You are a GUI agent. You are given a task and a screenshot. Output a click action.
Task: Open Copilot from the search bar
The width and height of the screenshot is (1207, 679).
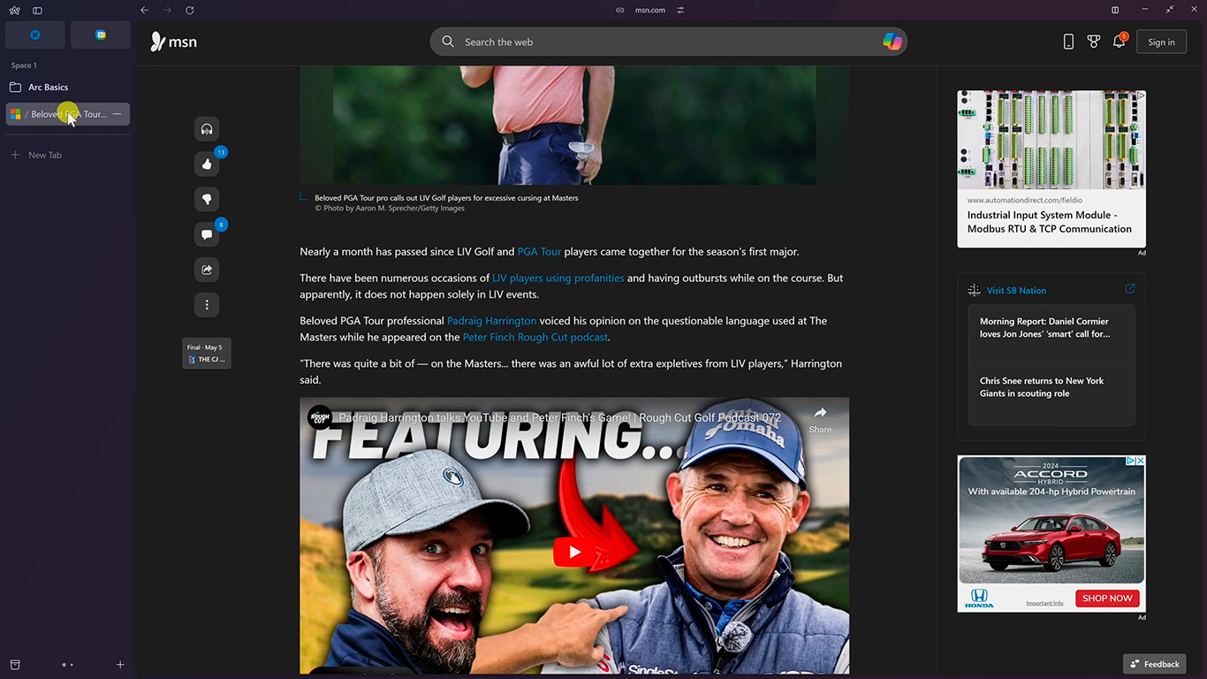tap(892, 42)
